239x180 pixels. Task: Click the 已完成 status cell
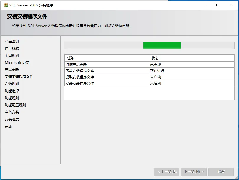[x=191, y=65]
